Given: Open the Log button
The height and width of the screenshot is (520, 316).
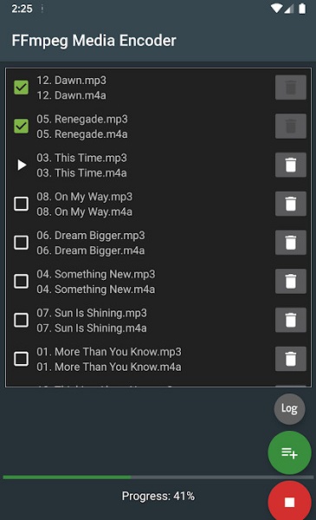Looking at the screenshot, I should click(289, 408).
